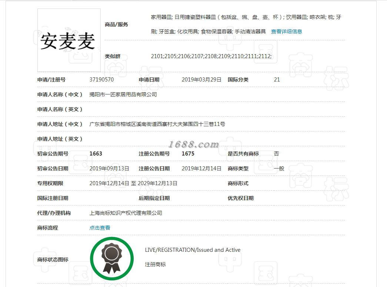Screen dimensions: 387x287
Task: Click the agency name 上海尚标知识产权代理有限公司
Action: coord(126,213)
